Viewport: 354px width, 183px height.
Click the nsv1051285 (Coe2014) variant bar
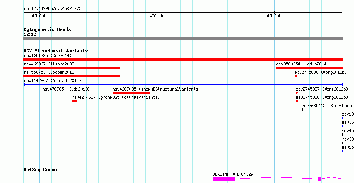coord(183,60)
